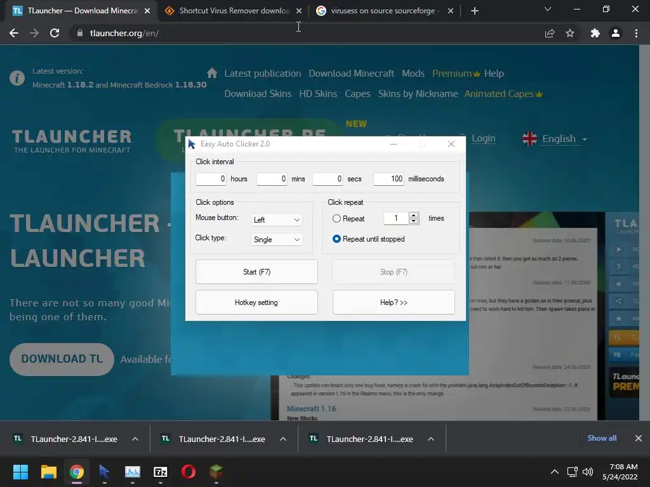650x487 pixels.
Task: Click Start (F7) in Easy Auto Clicker
Action: point(256,271)
